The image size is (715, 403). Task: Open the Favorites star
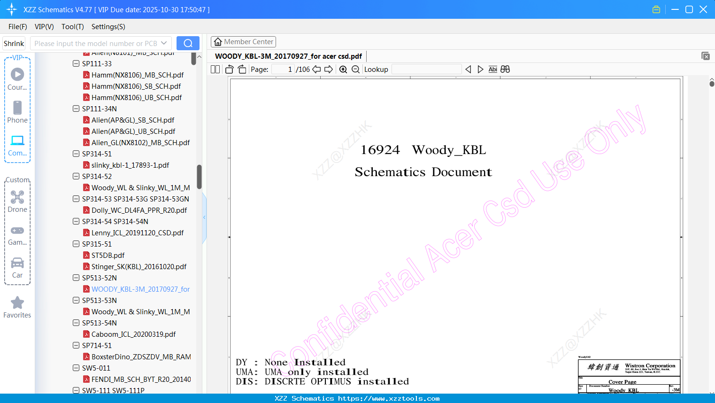click(17, 307)
